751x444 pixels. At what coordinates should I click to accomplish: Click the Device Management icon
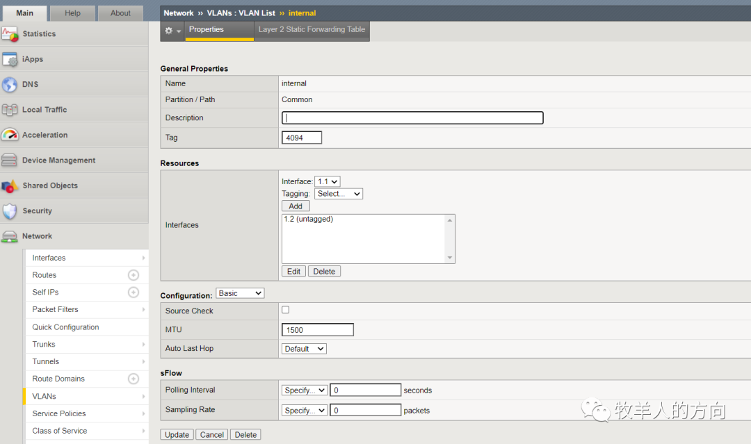pyautogui.click(x=10, y=161)
